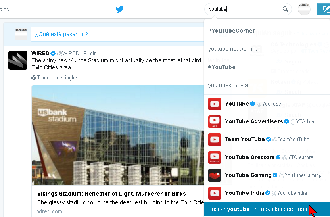The height and width of the screenshot is (217, 330).
Task: Click the Twitter bird logo
Action: coord(119,9)
